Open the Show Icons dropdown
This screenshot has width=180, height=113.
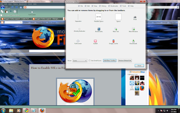click(x=80, y=60)
